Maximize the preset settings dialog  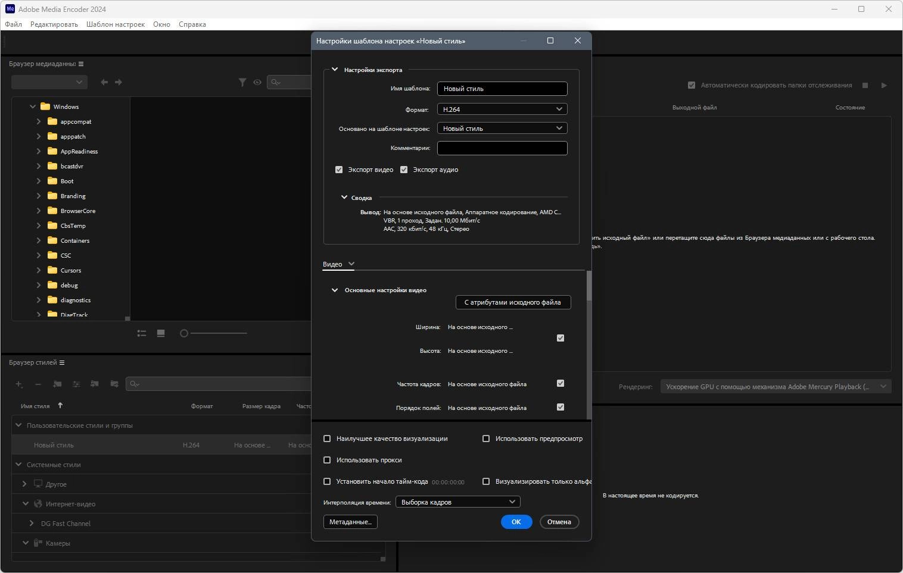pyautogui.click(x=550, y=40)
